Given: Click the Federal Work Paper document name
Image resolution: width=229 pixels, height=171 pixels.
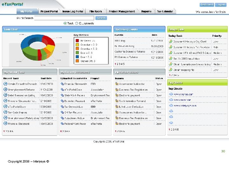Looking at the screenshot, I should pyautogui.click(x=75, y=124).
